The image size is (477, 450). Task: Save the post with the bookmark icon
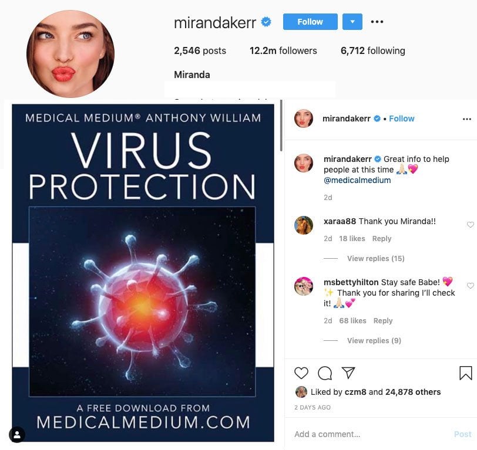(x=465, y=373)
